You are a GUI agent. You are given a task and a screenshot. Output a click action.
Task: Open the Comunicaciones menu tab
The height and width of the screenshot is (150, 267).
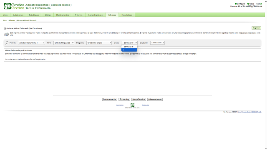[x=95, y=15]
